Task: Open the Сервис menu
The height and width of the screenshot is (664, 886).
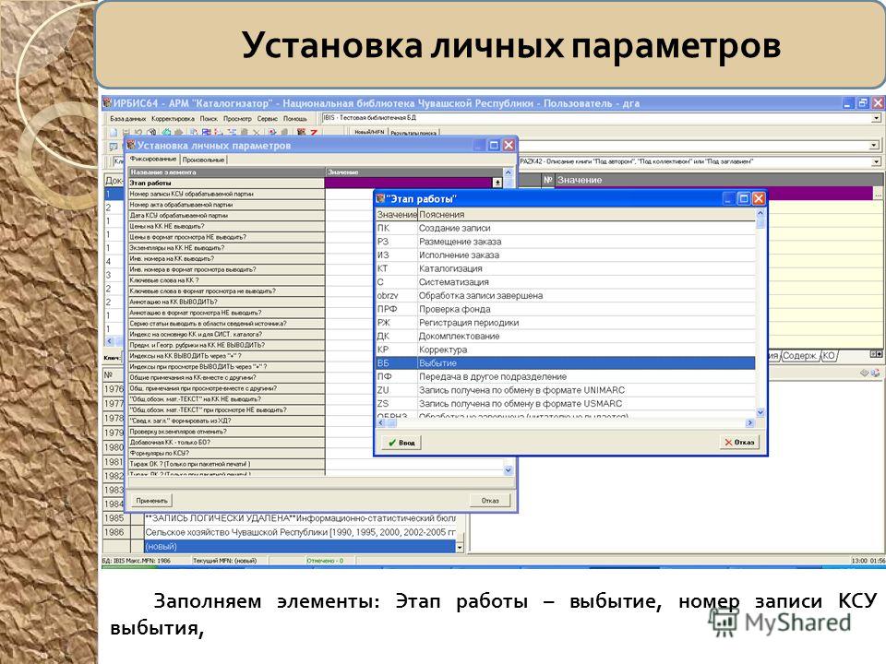Action: tap(268, 119)
